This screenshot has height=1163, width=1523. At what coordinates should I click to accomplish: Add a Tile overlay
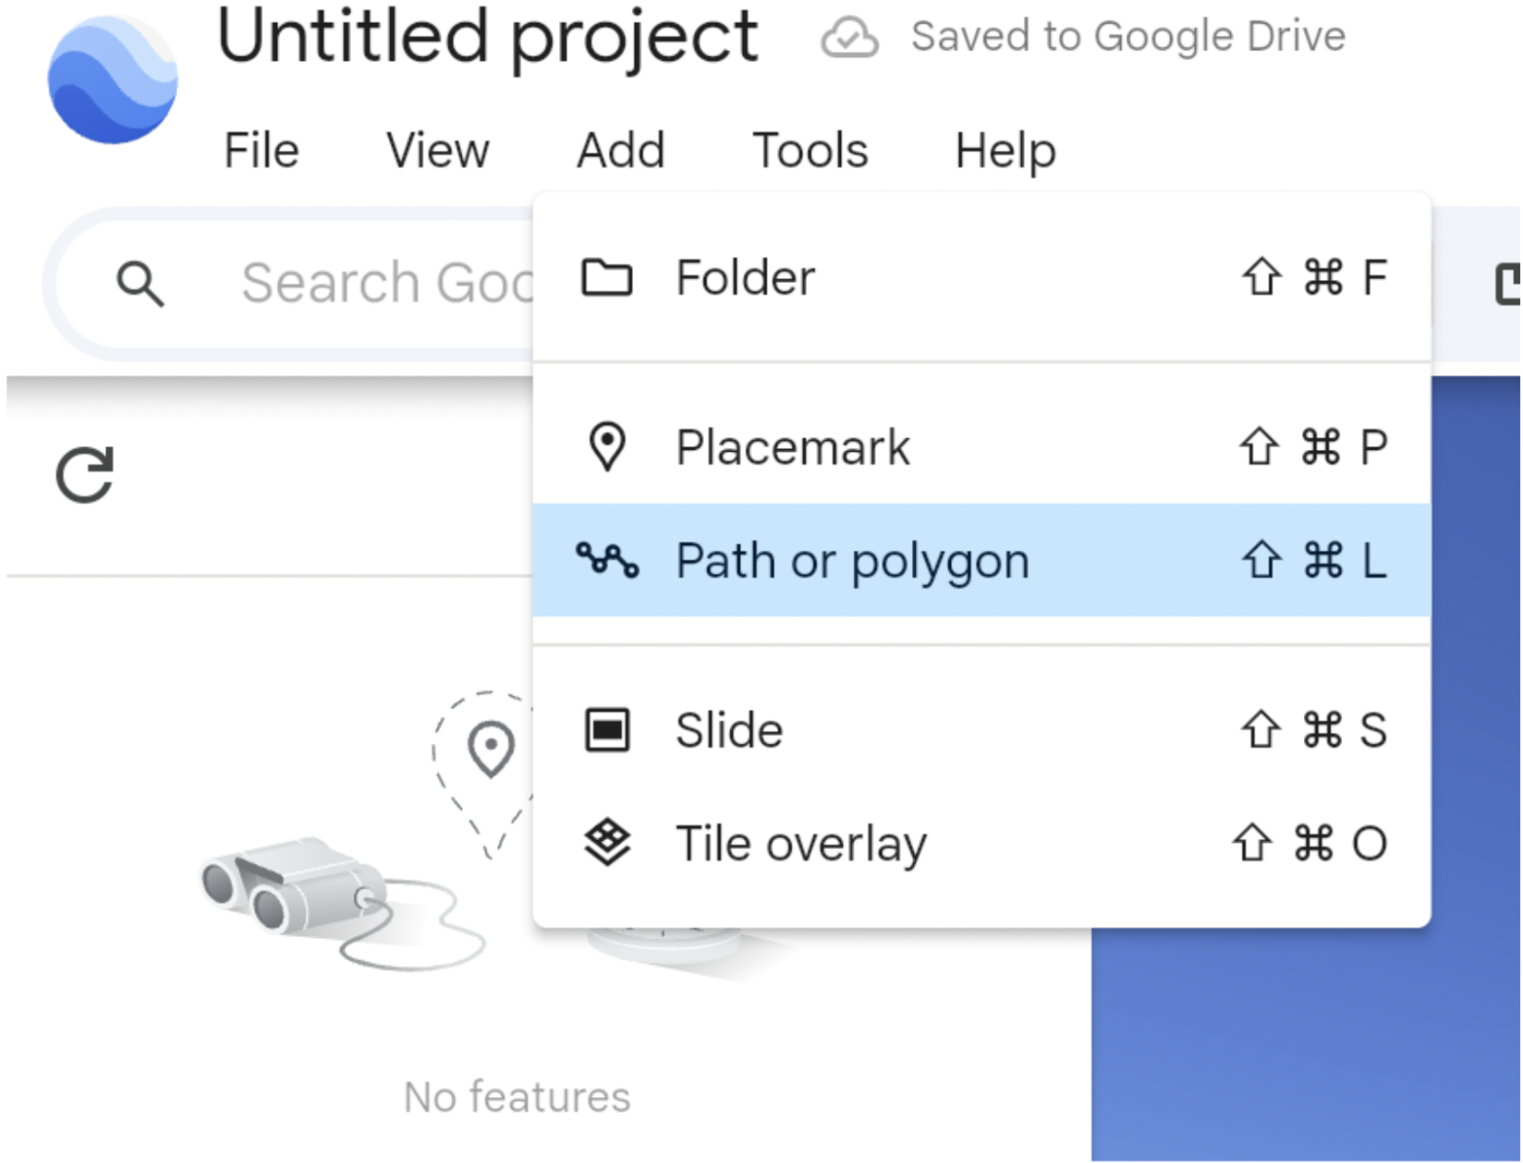click(800, 844)
